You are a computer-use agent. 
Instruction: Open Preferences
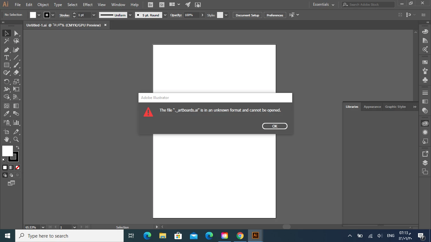tap(275, 15)
